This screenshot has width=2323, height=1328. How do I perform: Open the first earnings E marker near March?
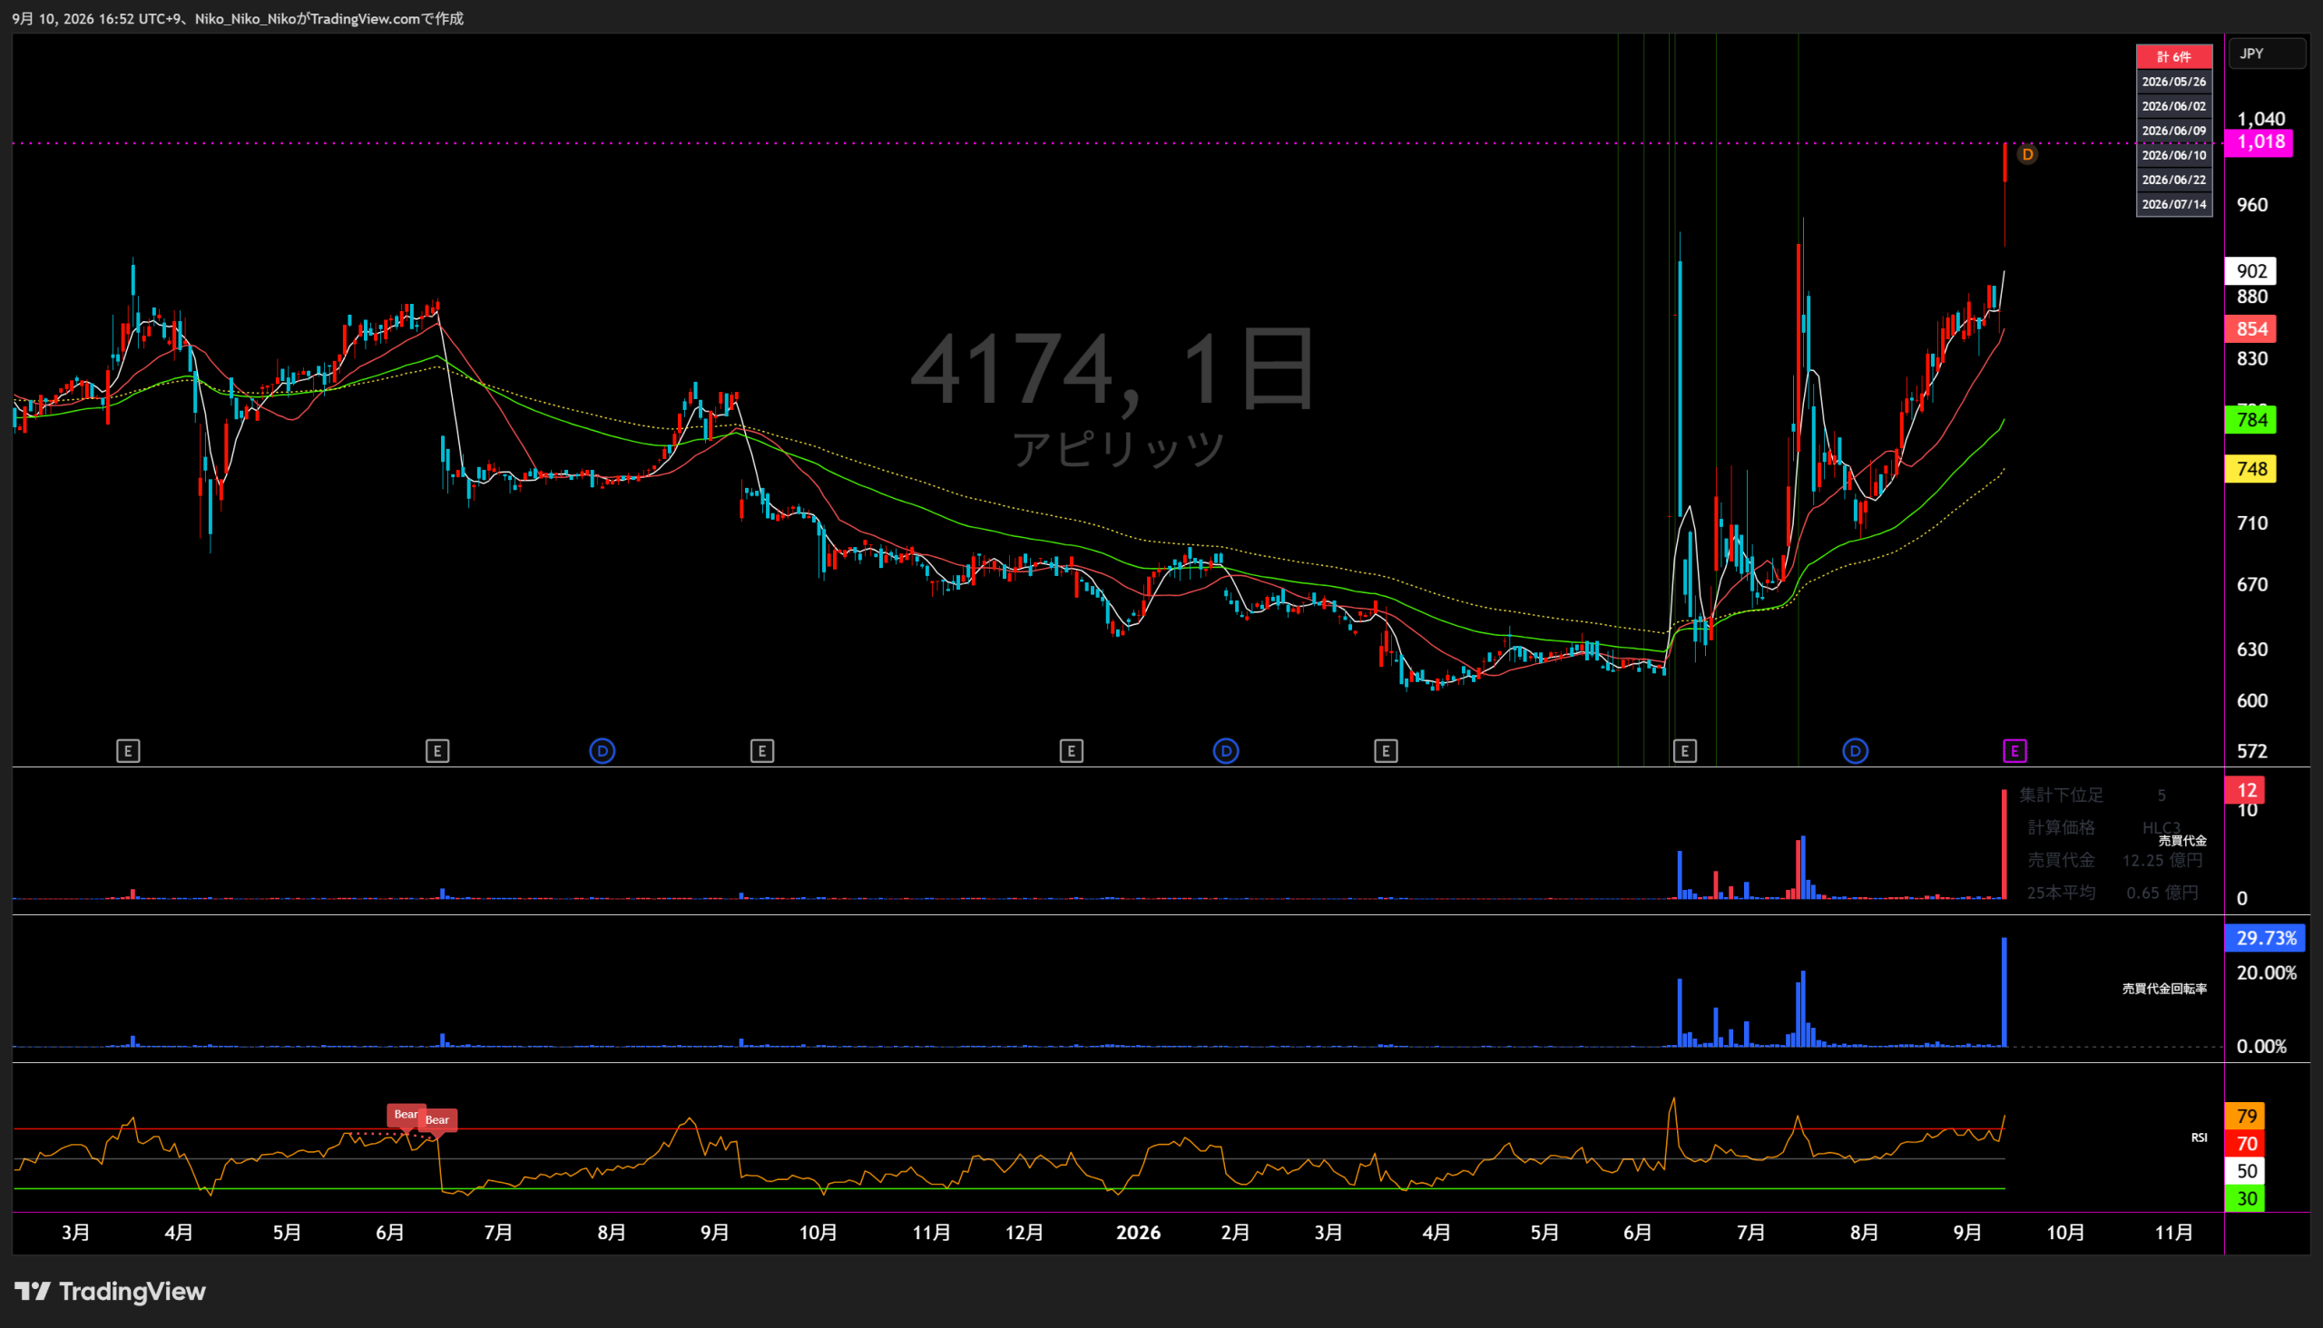point(128,751)
